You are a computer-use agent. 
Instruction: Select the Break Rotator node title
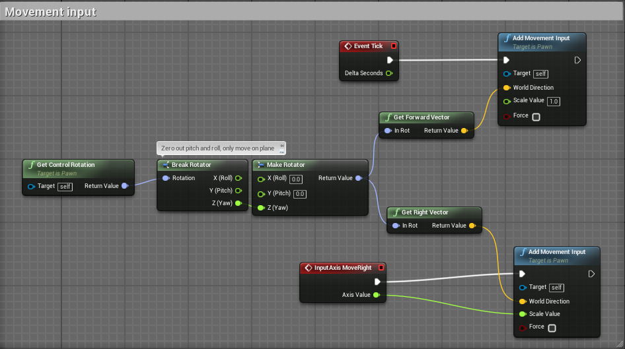click(x=192, y=165)
